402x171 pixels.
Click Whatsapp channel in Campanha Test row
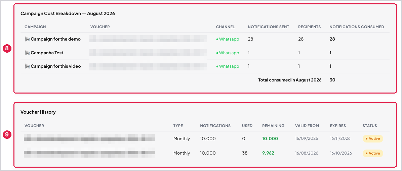click(228, 53)
